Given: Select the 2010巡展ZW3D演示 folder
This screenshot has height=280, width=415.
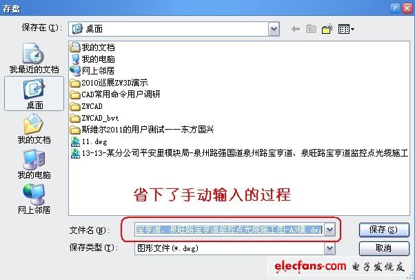Looking at the screenshot, I should click(x=109, y=83).
